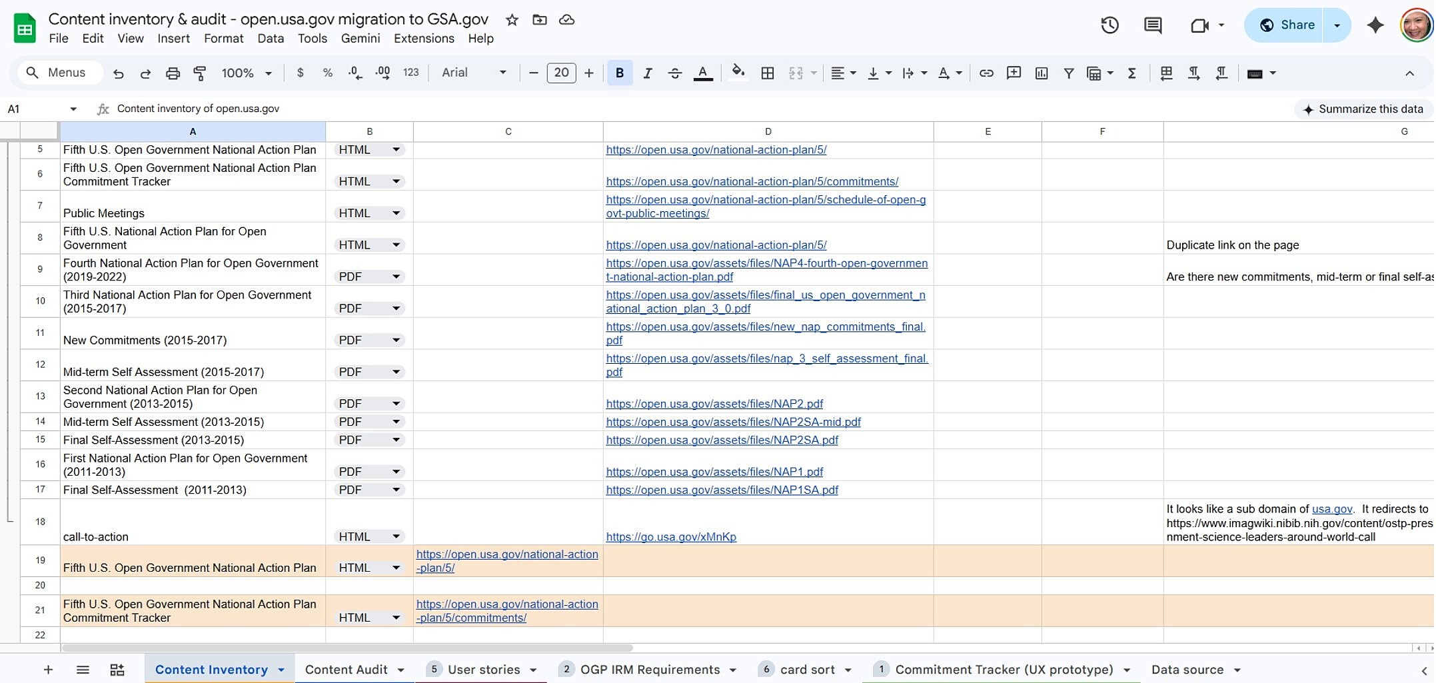The image size is (1436, 683).
Task: Open the text color picker
Action: click(x=702, y=73)
